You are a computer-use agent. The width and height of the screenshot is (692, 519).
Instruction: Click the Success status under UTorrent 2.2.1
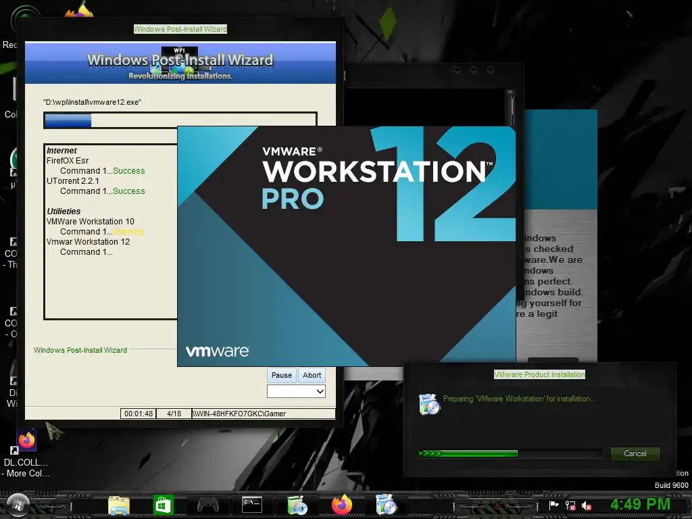[x=129, y=191]
